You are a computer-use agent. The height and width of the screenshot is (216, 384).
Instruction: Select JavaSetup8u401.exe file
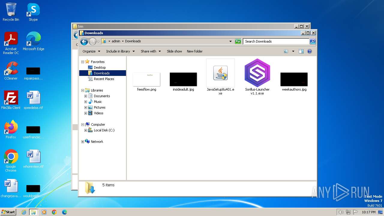pos(220,77)
